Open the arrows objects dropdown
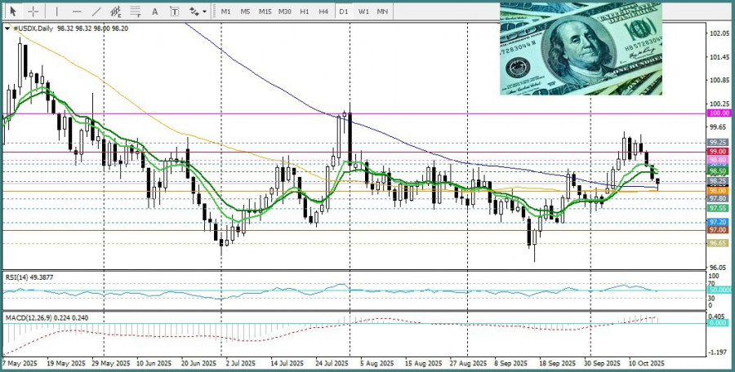This screenshot has height=372, width=735. point(197,11)
